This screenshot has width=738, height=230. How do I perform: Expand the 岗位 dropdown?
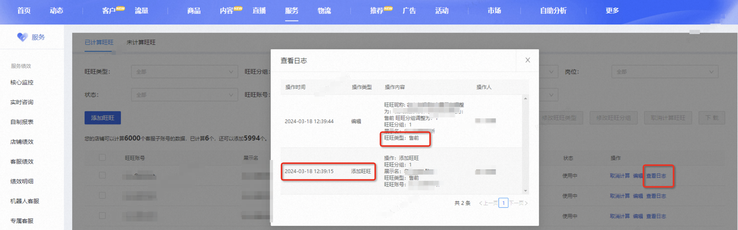pos(665,72)
